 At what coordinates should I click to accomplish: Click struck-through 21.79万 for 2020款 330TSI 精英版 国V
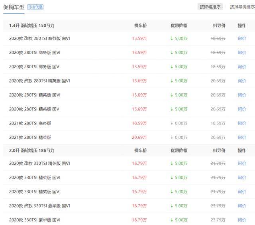click(x=218, y=191)
